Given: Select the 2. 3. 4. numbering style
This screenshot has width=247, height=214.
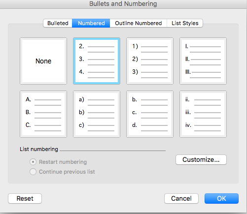Looking at the screenshot, I should point(97,61).
